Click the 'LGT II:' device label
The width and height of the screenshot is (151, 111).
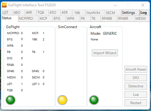point(36,84)
